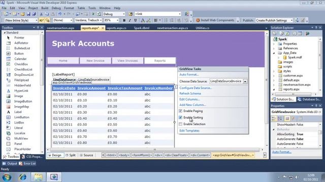The height and width of the screenshot is (182, 325).
Task: Toggle Underline formatting button
Action: tap(136, 20)
